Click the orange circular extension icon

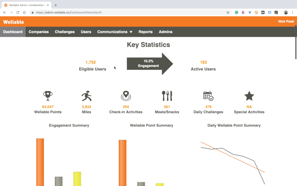click(256, 13)
